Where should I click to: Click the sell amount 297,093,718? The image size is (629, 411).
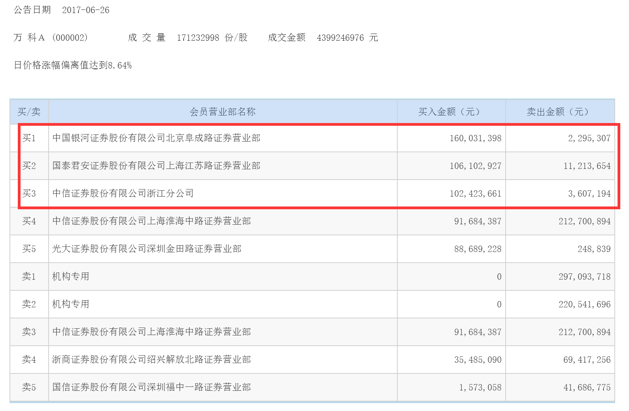tap(585, 277)
